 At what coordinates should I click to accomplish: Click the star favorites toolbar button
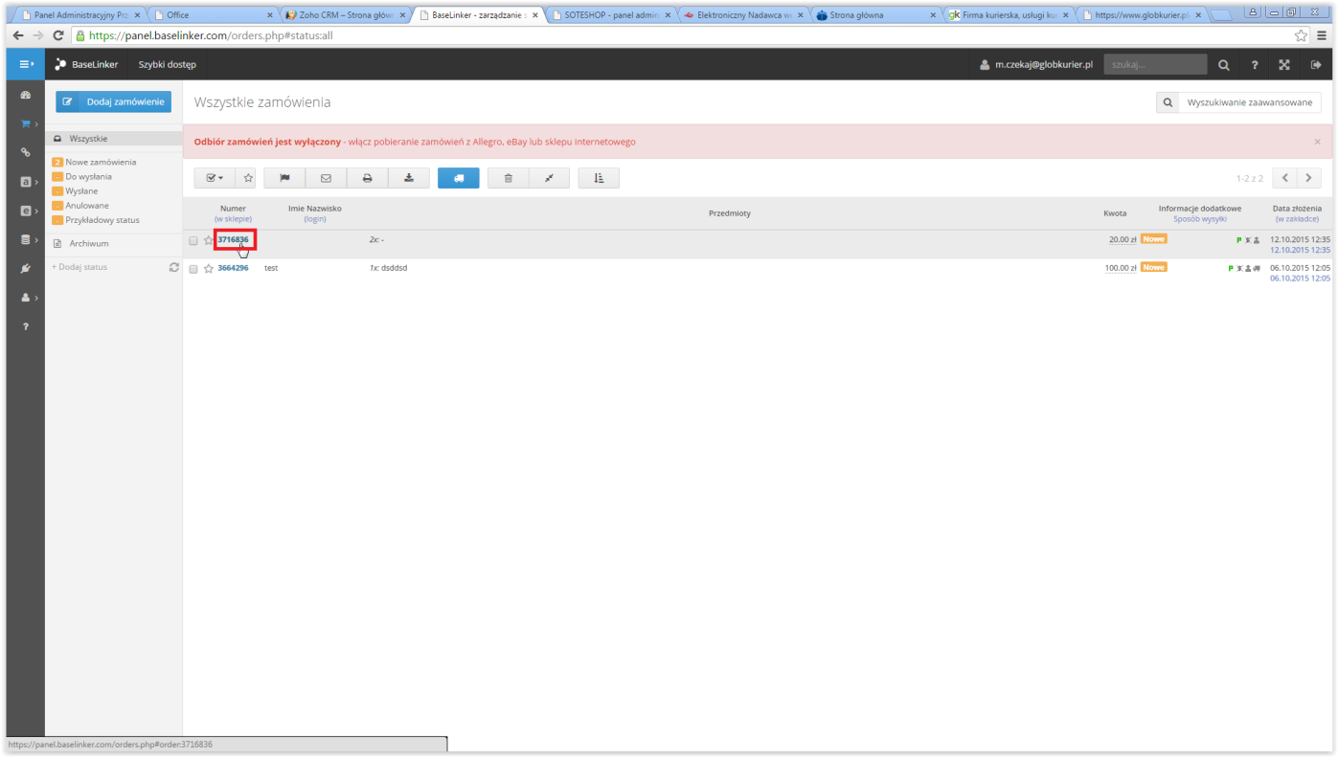pyautogui.click(x=247, y=178)
